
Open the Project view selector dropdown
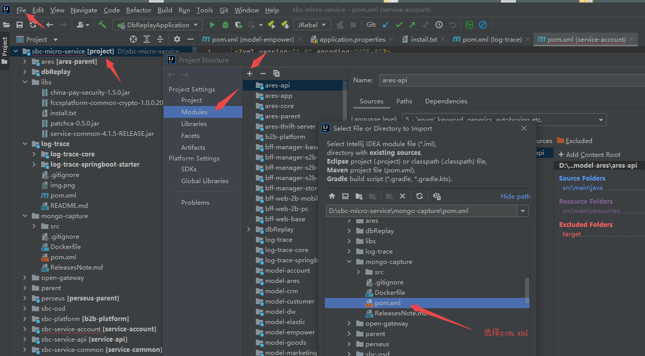[56, 39]
